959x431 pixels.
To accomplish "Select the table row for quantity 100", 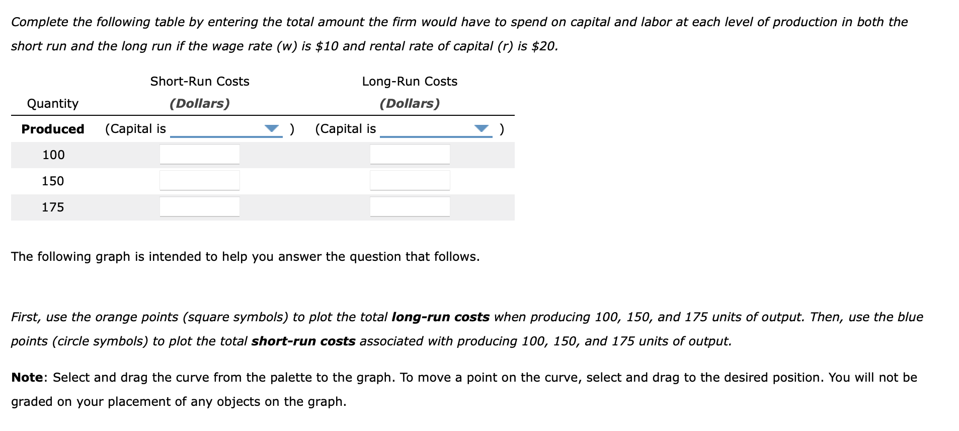I will pos(52,155).
